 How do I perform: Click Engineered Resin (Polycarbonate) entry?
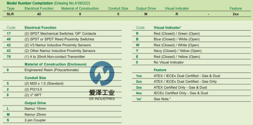(52, 70)
